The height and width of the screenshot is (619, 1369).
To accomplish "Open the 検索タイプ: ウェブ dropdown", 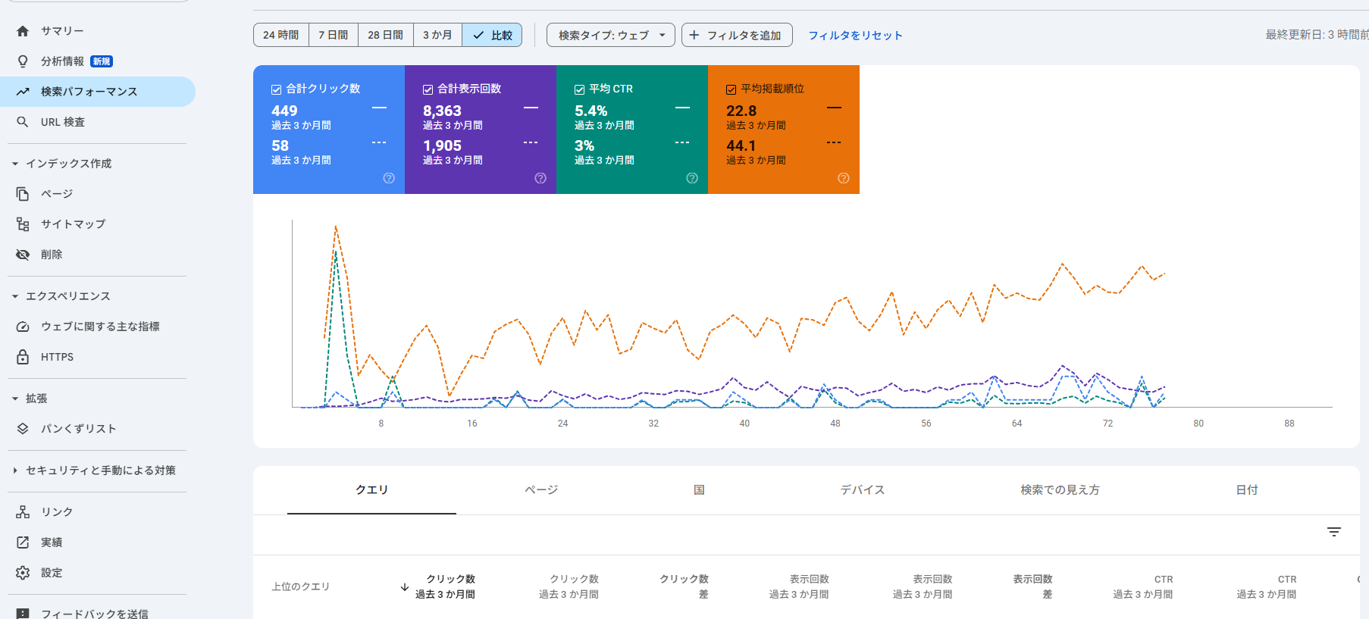I will 610,35.
